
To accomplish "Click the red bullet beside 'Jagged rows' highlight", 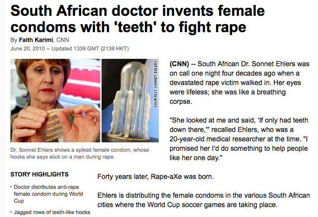I will click(11, 212).
